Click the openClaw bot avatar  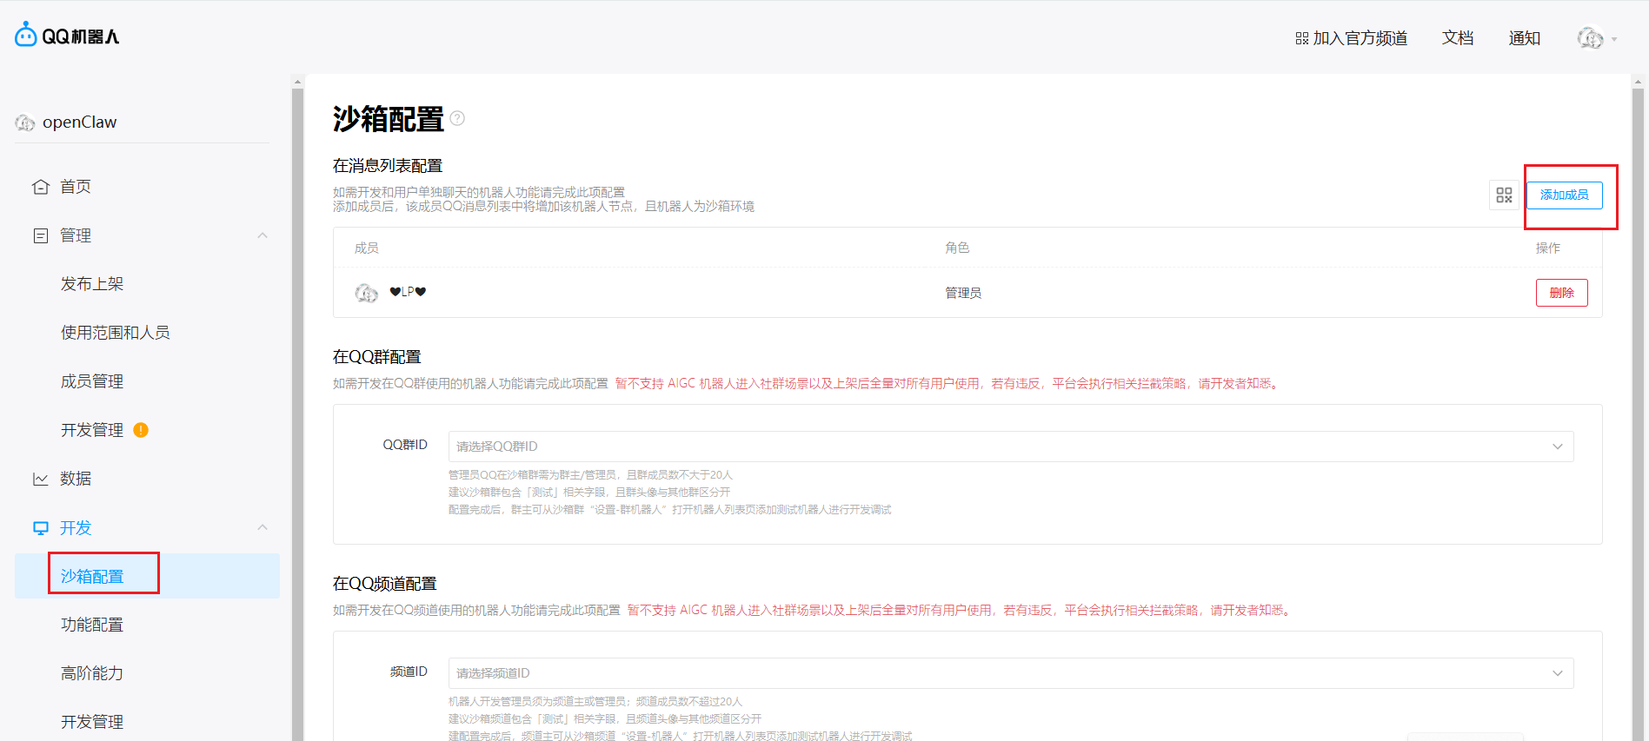(25, 122)
